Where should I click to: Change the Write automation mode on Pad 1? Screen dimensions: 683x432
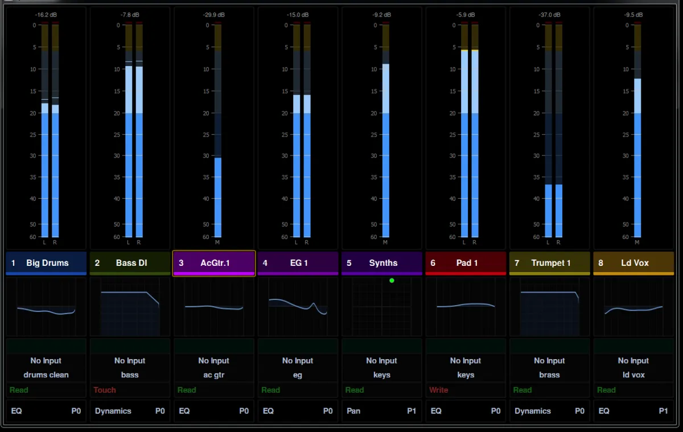(x=439, y=390)
